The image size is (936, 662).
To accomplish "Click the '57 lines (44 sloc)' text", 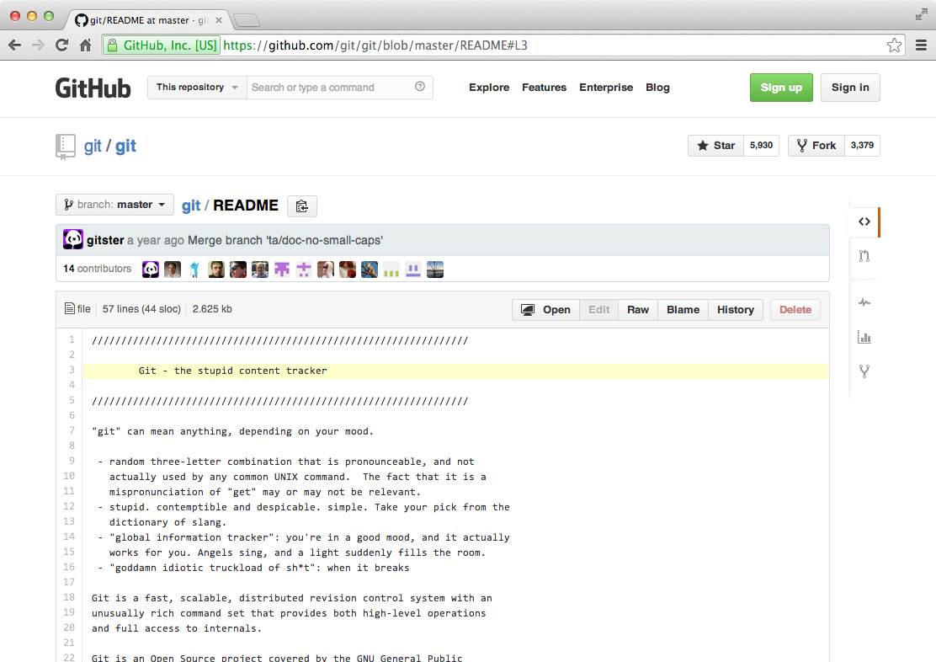I will [141, 309].
